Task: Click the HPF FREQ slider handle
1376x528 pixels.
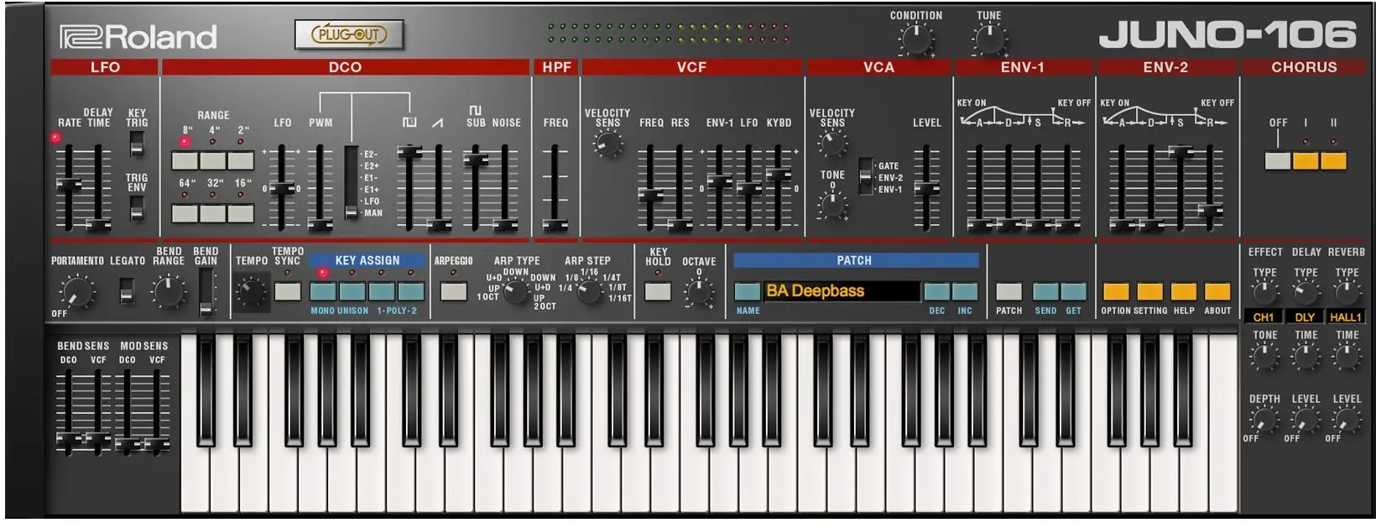Action: (555, 225)
